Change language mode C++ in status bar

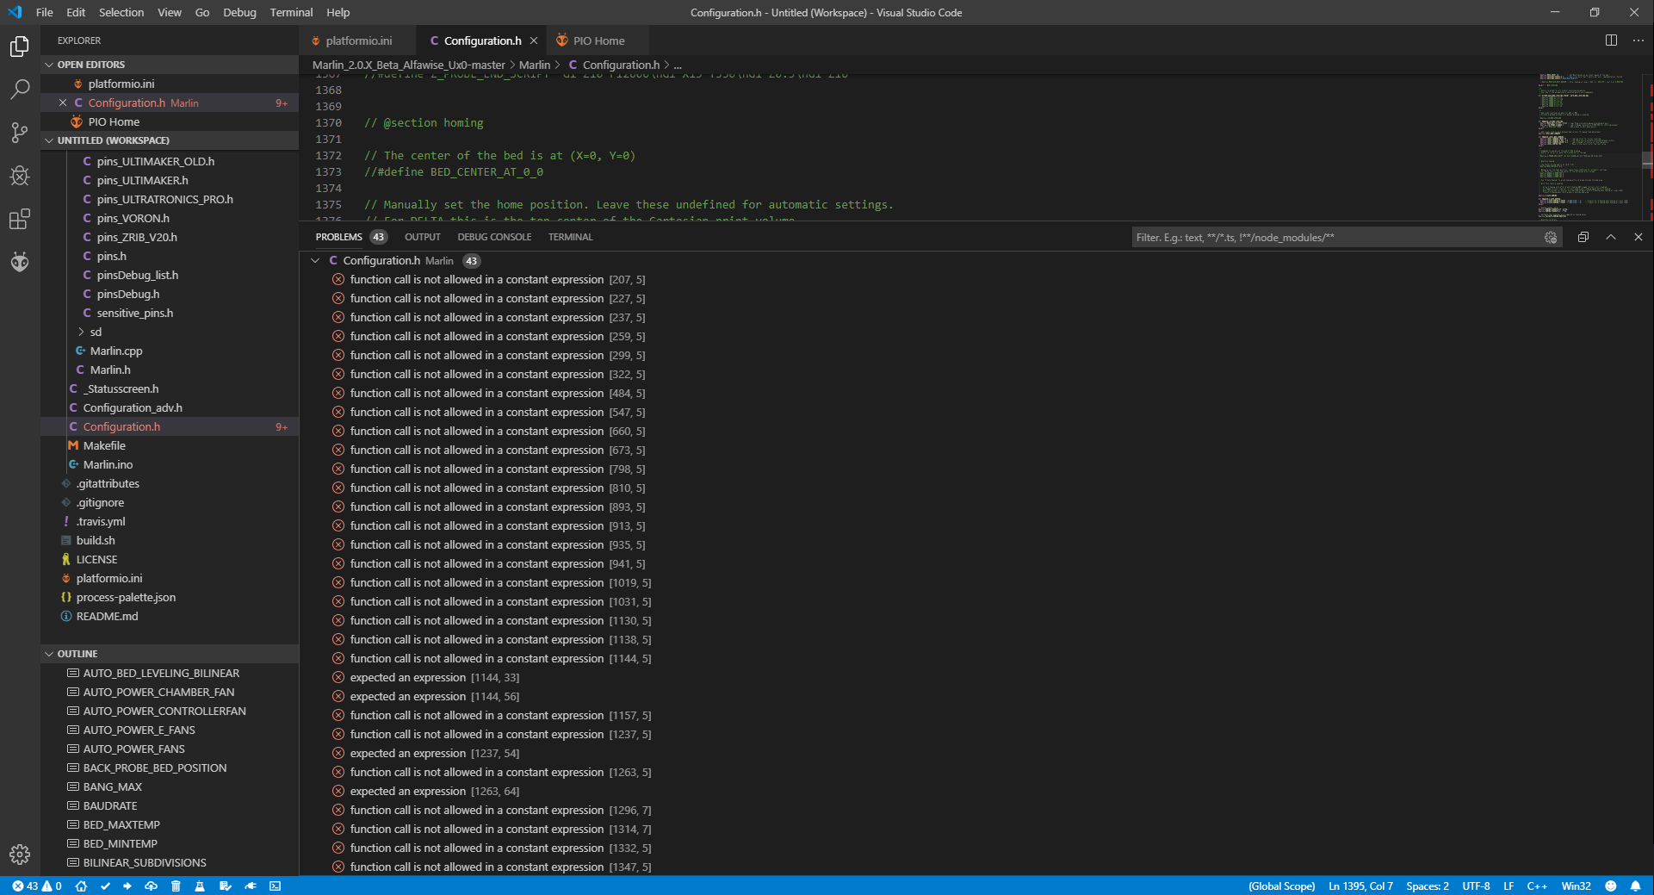[x=1537, y=886]
